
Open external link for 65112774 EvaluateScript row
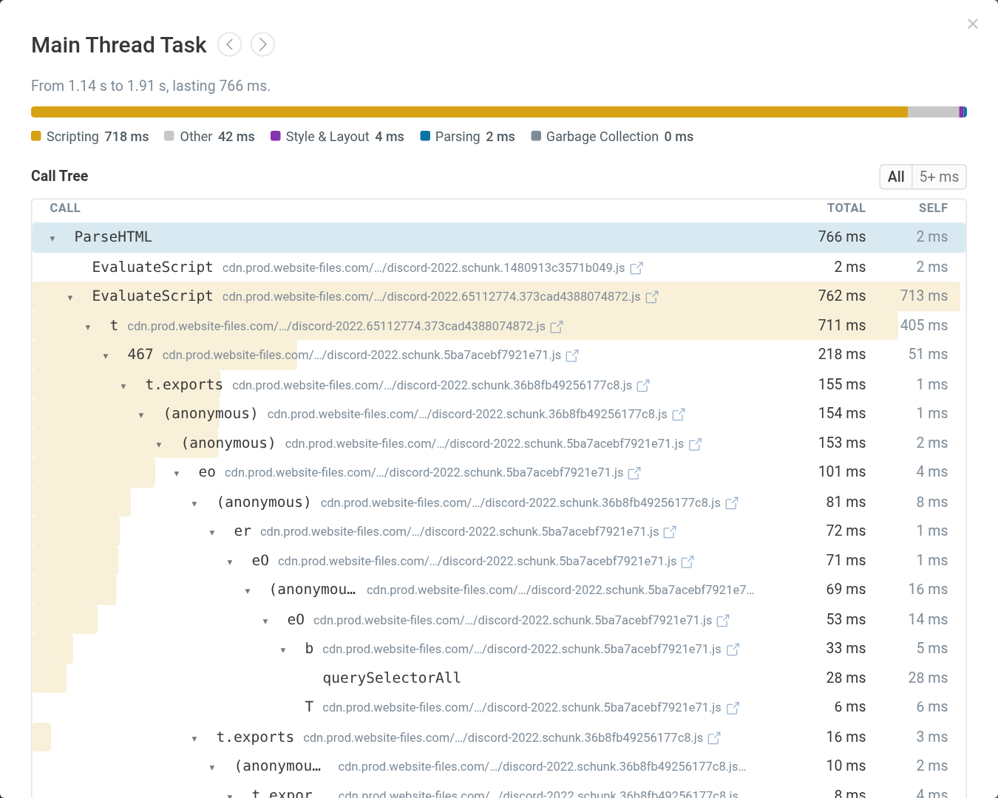(652, 297)
